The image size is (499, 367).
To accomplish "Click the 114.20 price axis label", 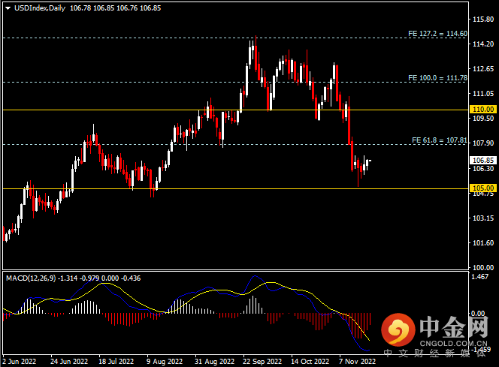I will [x=483, y=44].
